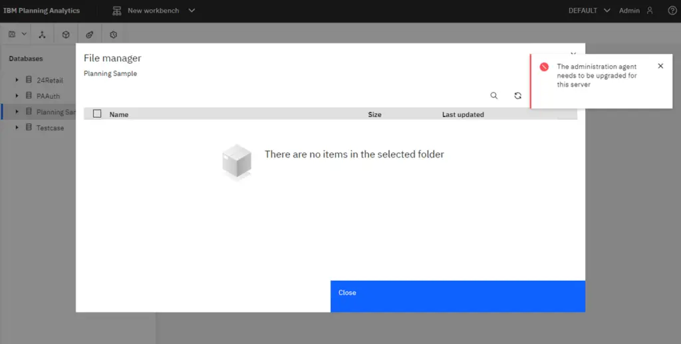Viewport: 681px width, 344px height.
Task: Click the Admin user profile icon
Action: 650,11
